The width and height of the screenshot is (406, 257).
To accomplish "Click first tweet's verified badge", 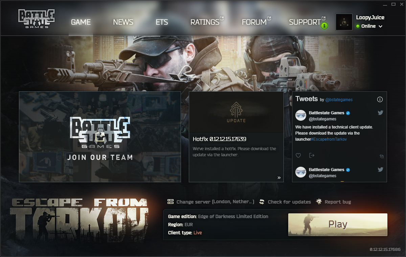I will [348, 113].
